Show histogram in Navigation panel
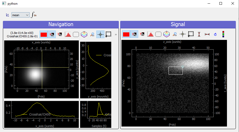 68,34
